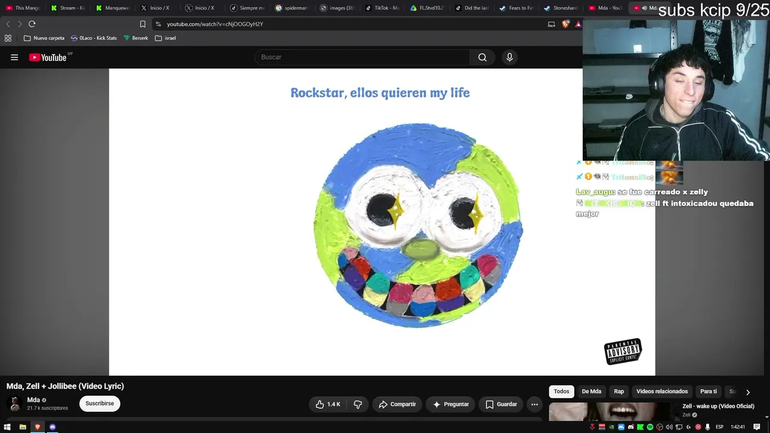Open File Explorer from the taskbar
The width and height of the screenshot is (770, 433).
23,427
